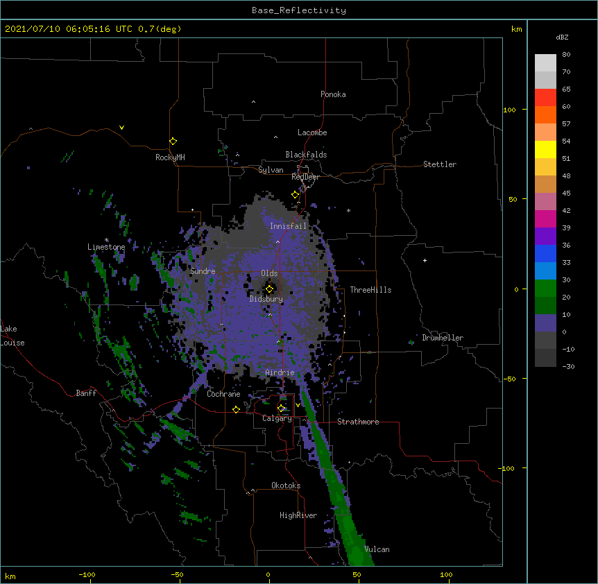The image size is (598, 584).
Task: Select the Lacombe town label
Action: 312,132
